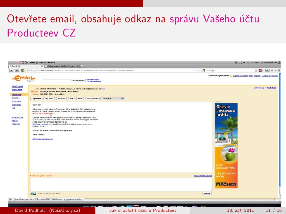Open Adresář link
286x214 pixels.
(x=15, y=121)
